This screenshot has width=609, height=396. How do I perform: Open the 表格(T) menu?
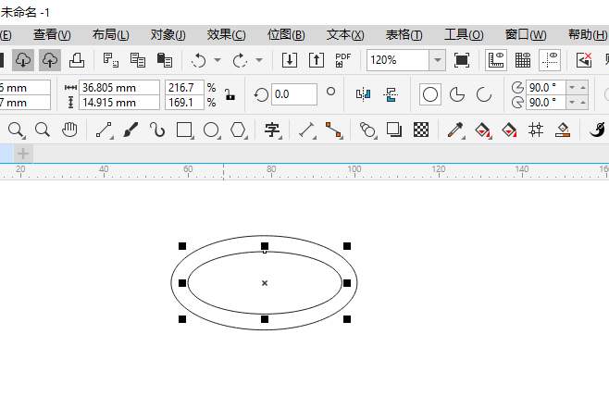tap(404, 35)
